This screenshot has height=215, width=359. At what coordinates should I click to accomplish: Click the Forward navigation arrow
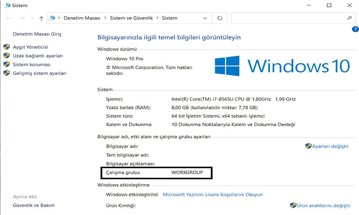coord(22,18)
